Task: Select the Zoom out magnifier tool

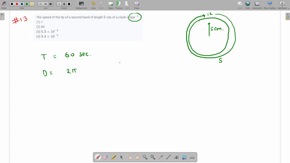Action: click(x=153, y=157)
